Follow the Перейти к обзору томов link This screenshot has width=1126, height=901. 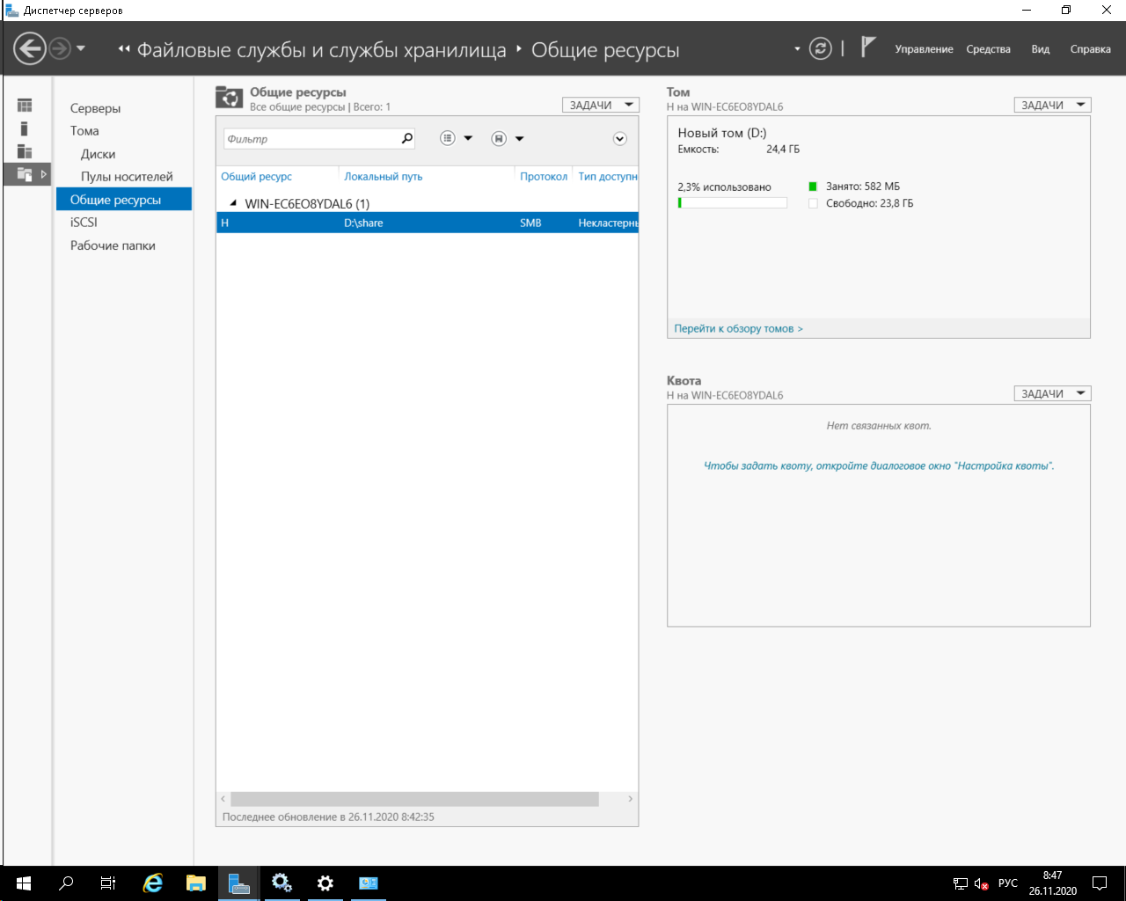[x=738, y=328]
